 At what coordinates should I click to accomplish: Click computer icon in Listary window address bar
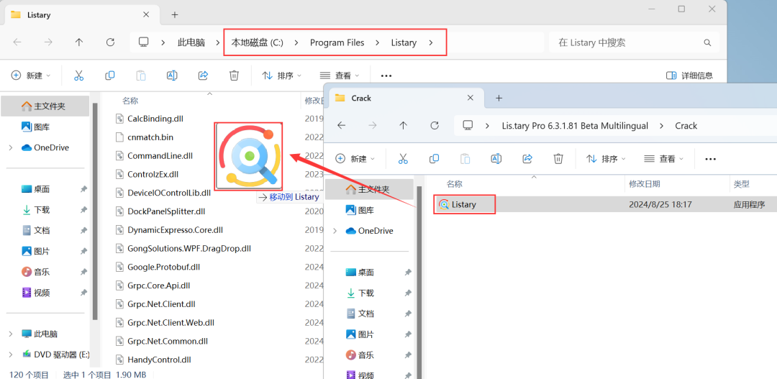pyautogui.click(x=144, y=42)
